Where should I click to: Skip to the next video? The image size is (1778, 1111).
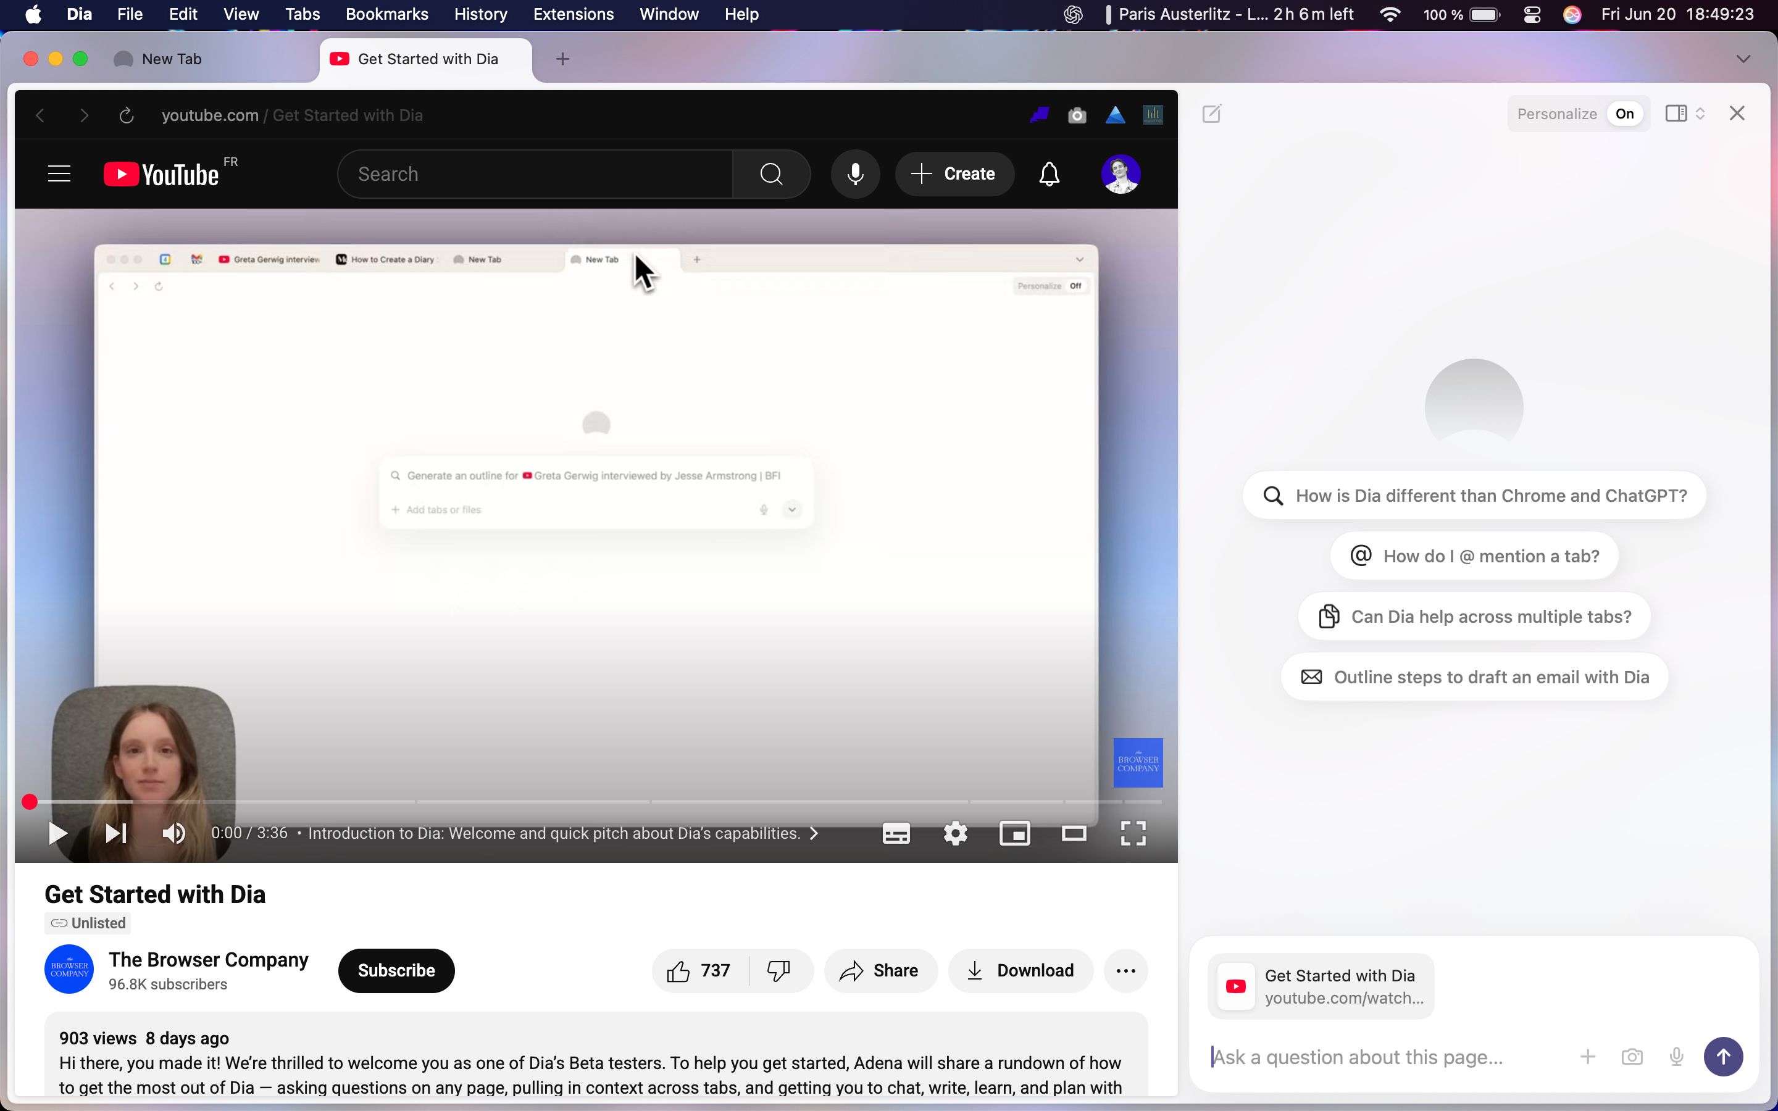[116, 833]
